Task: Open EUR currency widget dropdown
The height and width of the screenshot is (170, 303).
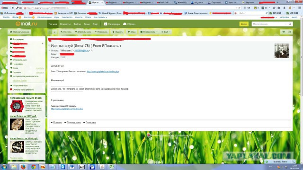Action: click(284, 13)
